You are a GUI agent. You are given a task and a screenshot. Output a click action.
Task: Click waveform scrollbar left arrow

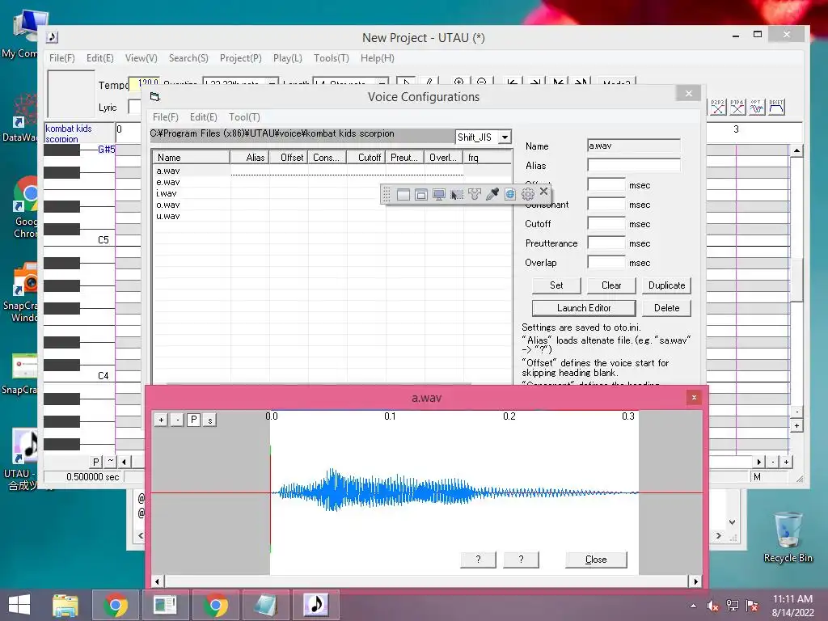pyautogui.click(x=157, y=581)
